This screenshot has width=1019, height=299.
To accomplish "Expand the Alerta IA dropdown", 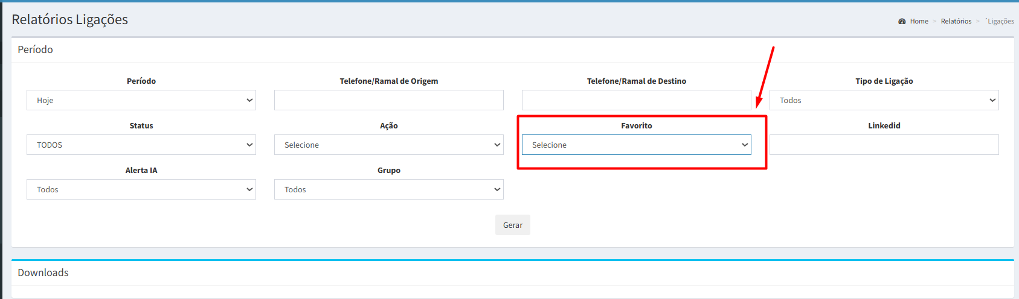I will (x=141, y=189).
